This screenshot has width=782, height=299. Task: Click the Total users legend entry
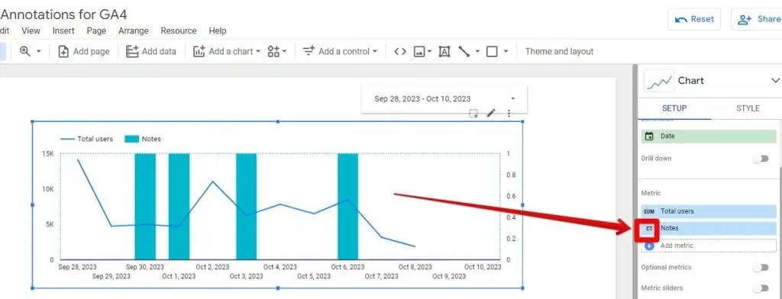point(87,139)
